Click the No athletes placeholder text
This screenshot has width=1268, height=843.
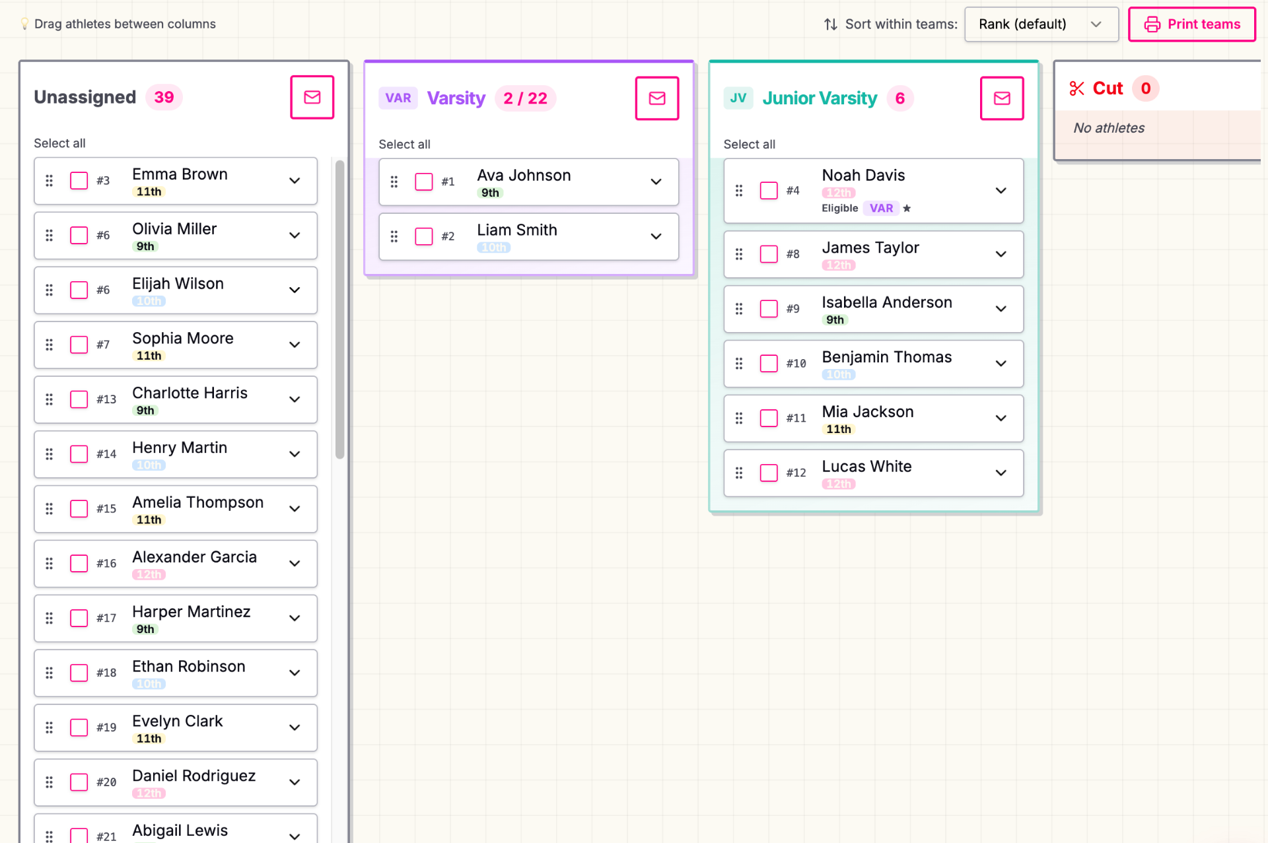1109,128
